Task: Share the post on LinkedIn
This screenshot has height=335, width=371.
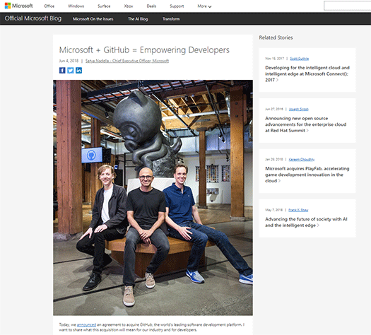Action: point(78,70)
